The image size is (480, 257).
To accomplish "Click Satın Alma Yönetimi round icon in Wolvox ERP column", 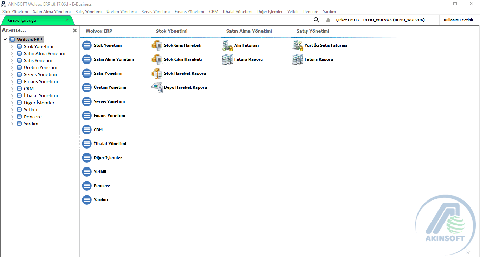I will tap(87, 59).
